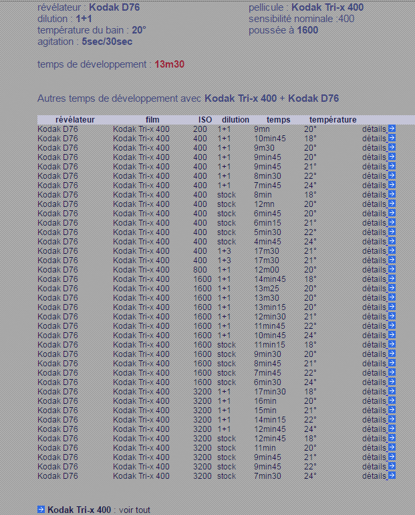Open détails link for the 12mn stock row
The height and width of the screenshot is (515, 415).
click(x=374, y=204)
